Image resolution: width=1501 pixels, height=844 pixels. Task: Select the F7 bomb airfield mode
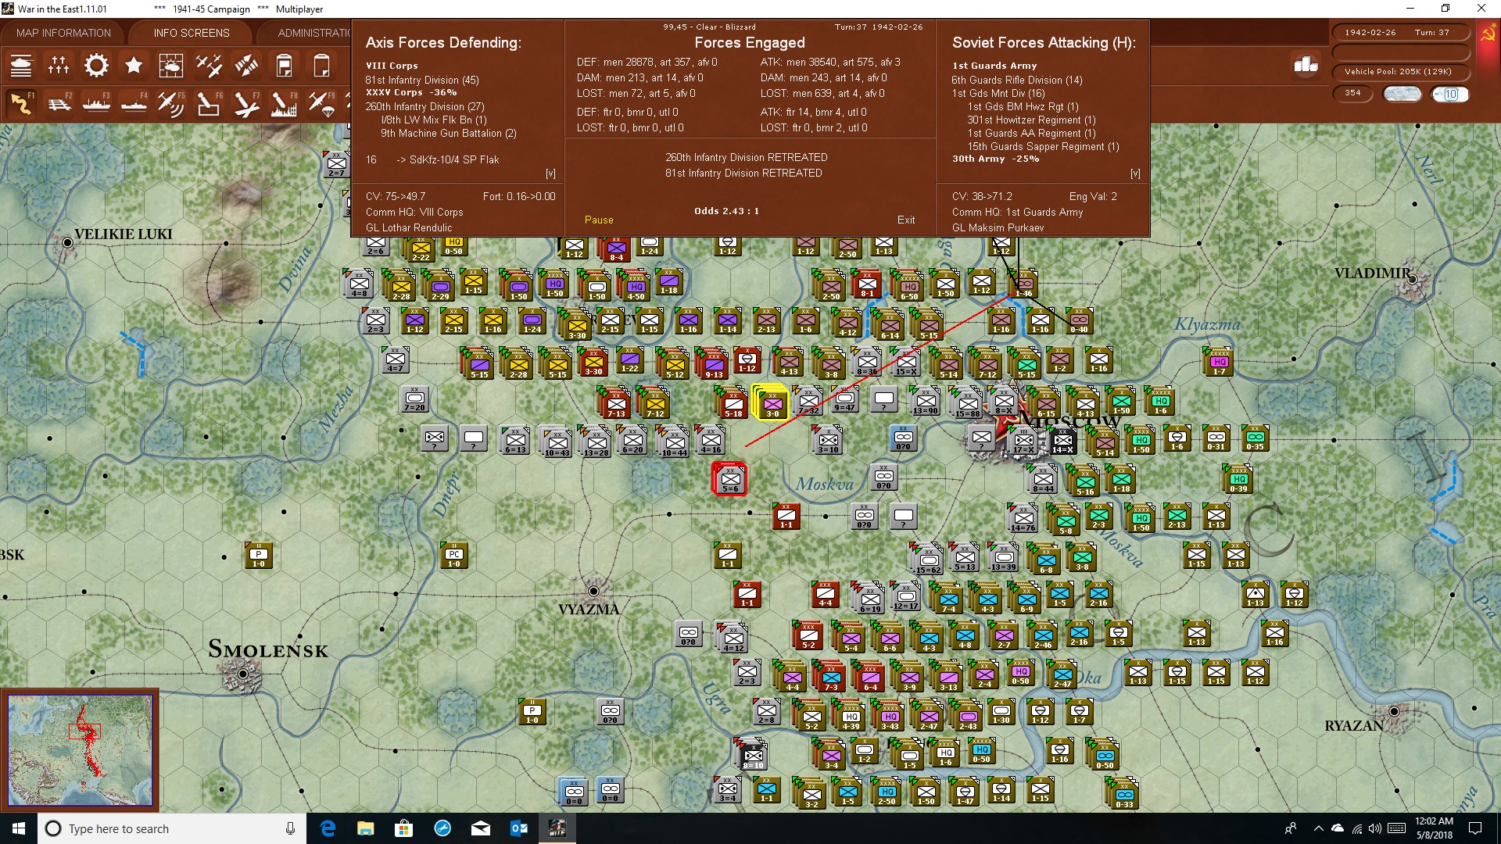(x=246, y=103)
